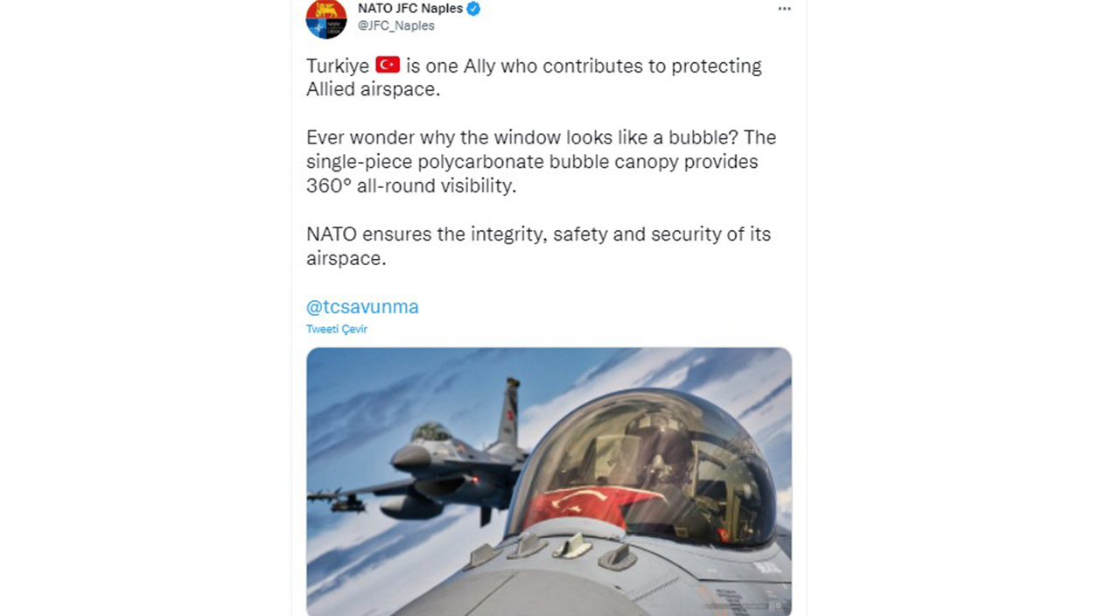
Task: Follow the @tcsavunma mention link
Action: (362, 307)
